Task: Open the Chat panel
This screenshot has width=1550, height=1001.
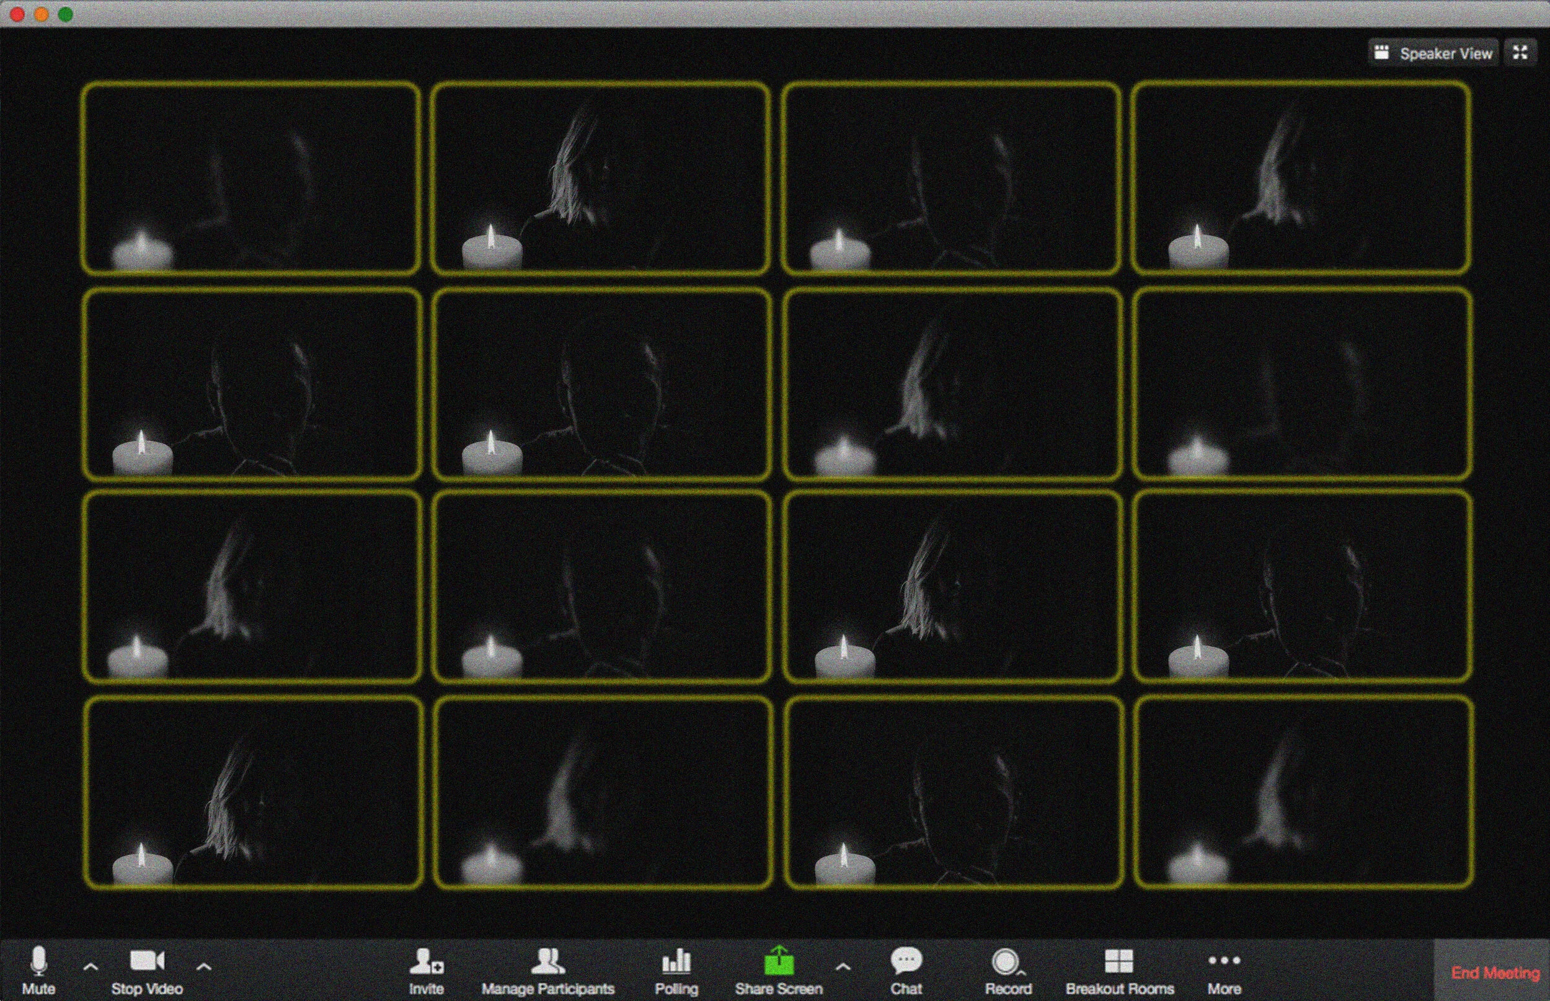Action: (x=906, y=970)
